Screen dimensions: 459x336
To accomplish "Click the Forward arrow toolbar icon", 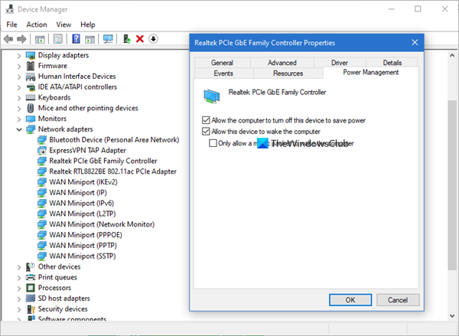I will tap(21, 39).
